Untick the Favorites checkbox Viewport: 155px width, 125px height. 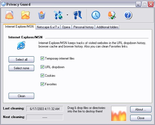click(x=42, y=84)
